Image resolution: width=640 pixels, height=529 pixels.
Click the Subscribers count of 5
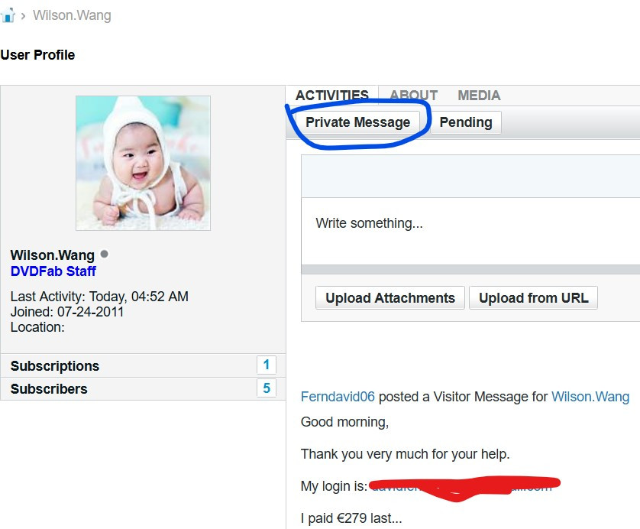[x=266, y=388]
